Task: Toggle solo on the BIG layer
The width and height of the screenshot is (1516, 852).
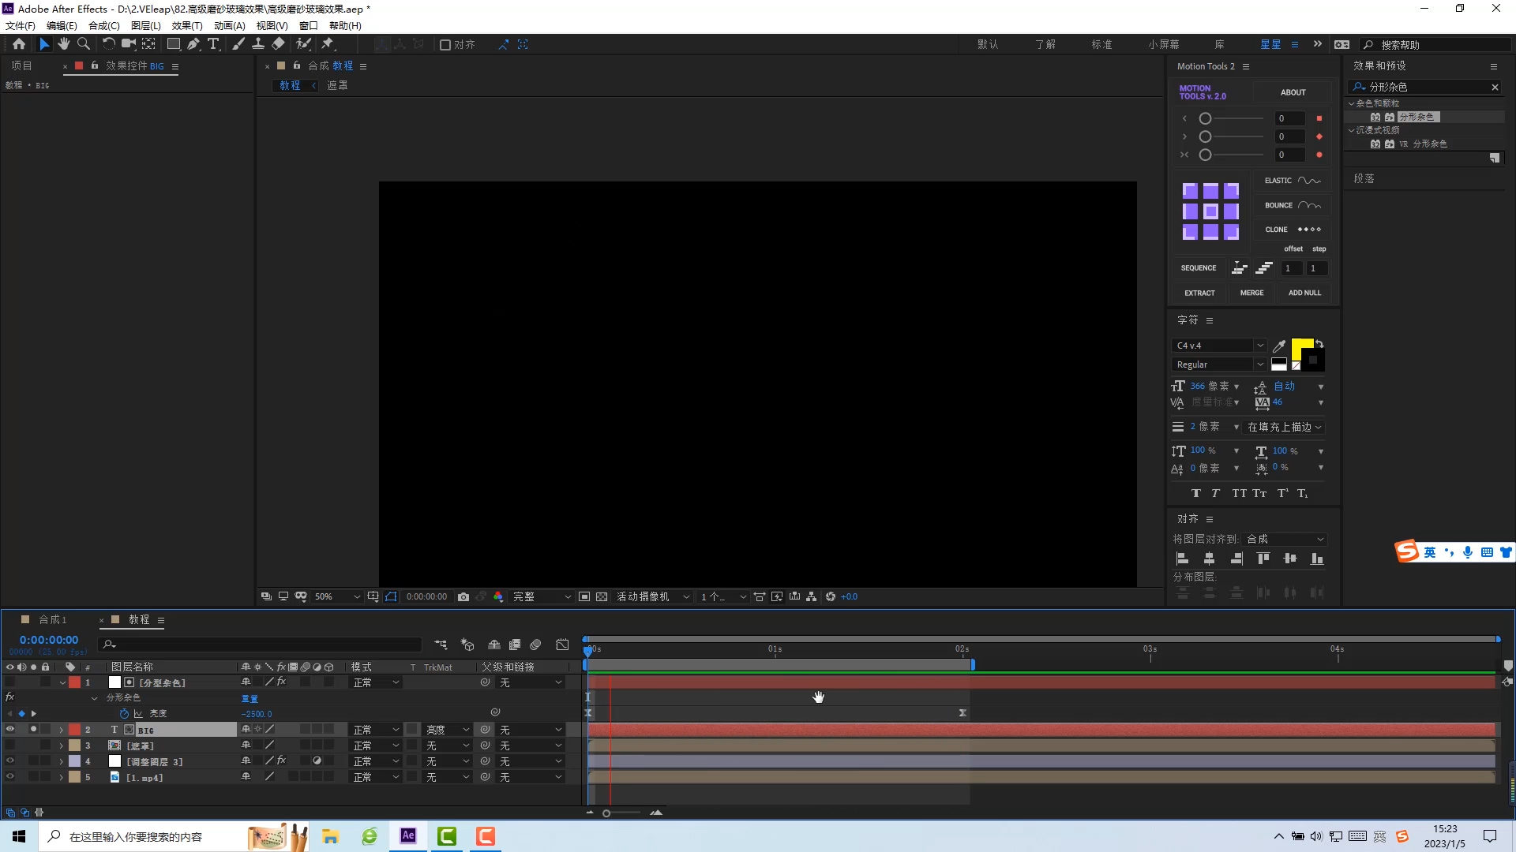Action: click(x=33, y=730)
